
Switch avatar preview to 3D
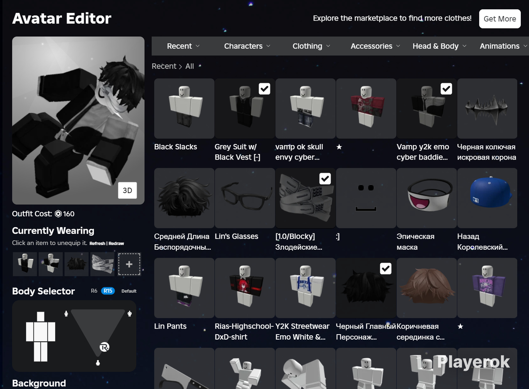pyautogui.click(x=127, y=190)
